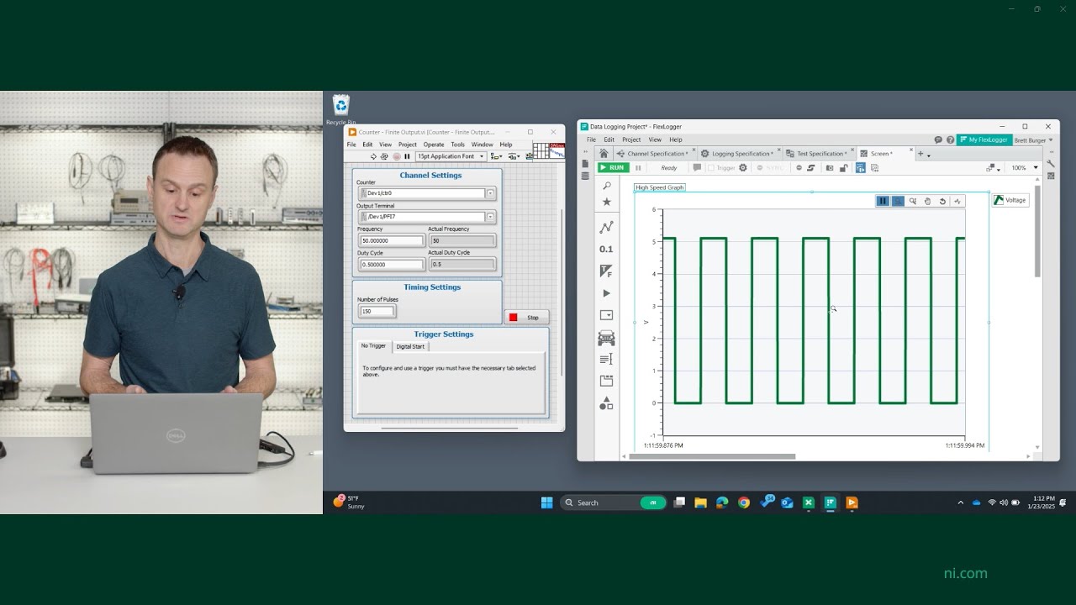
Task: Click the Duty Cycle field showing 0.500000
Action: coord(392,264)
